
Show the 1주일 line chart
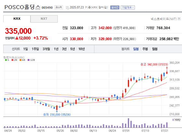pyautogui.click(x=35, y=49)
